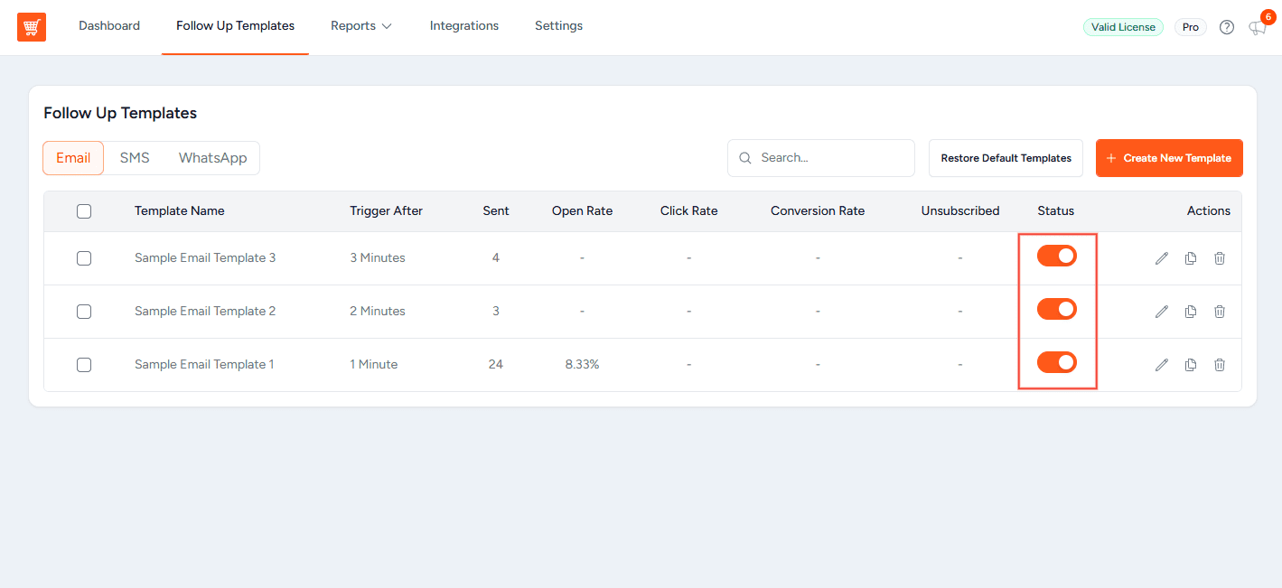
Task: Switch to the Email templates tab
Action: coord(73,158)
